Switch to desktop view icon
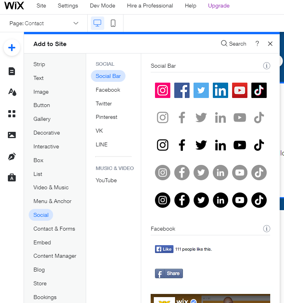 [x=98, y=23]
